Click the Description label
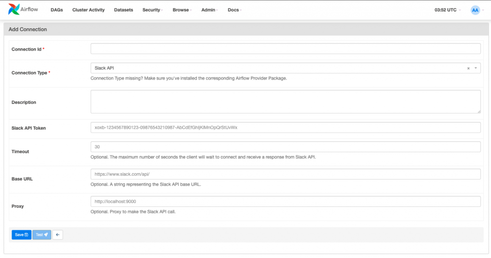491x258 pixels. pyautogui.click(x=24, y=102)
